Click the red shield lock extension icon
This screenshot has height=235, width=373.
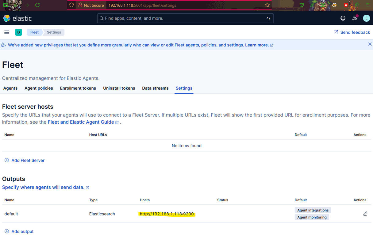point(346,5)
